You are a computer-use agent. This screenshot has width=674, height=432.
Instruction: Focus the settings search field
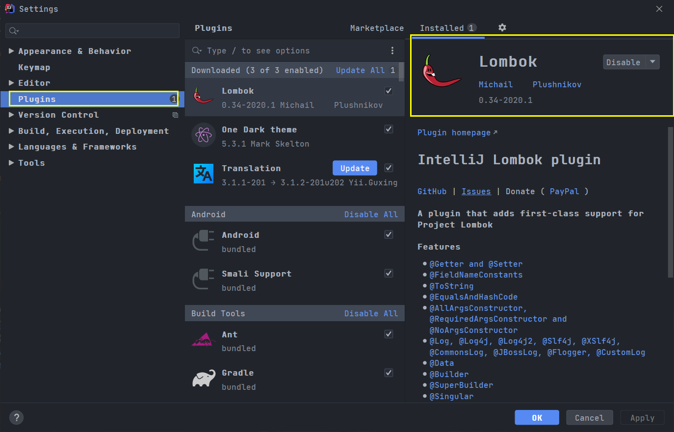coord(92,31)
